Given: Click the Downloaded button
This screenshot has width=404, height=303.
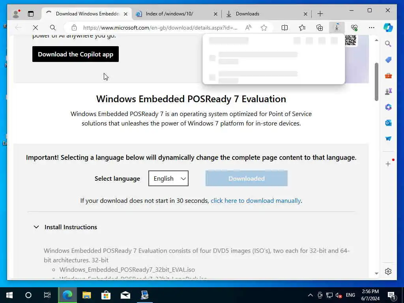Looking at the screenshot, I should pyautogui.click(x=247, y=178).
